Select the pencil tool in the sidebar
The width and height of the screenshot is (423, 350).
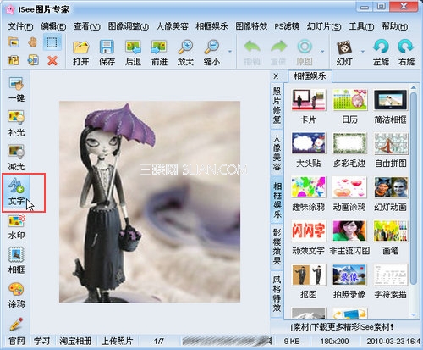(16, 324)
